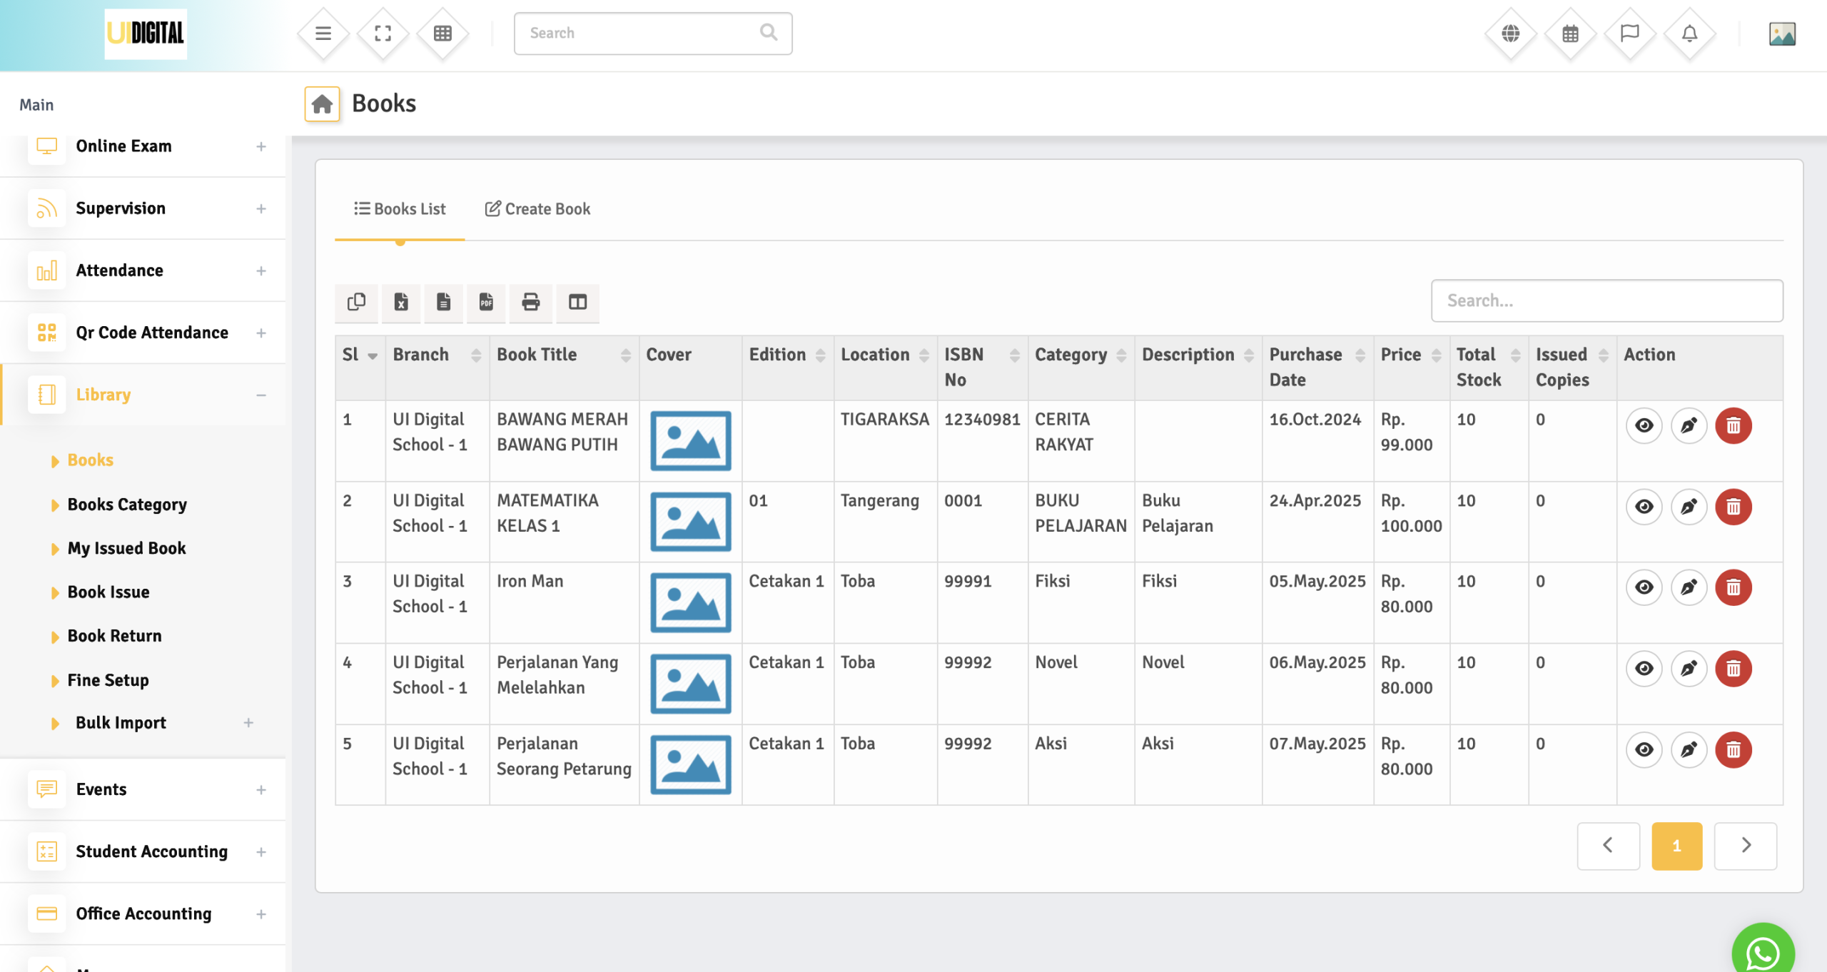Open the notifications bell icon

point(1689,34)
